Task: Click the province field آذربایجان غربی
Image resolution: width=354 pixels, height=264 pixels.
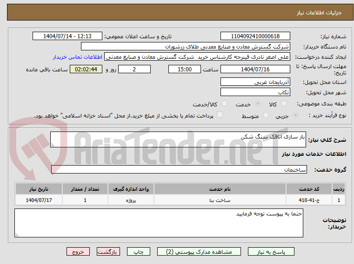Action: pos(255,82)
